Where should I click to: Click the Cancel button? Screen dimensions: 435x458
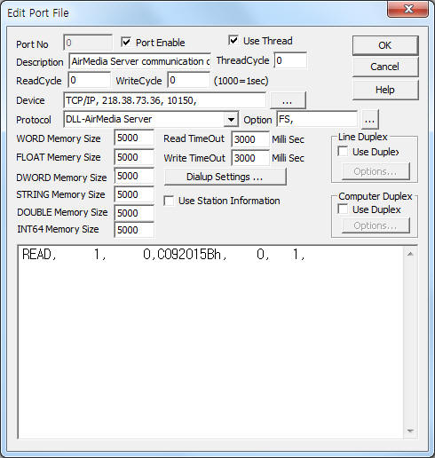[x=385, y=67]
